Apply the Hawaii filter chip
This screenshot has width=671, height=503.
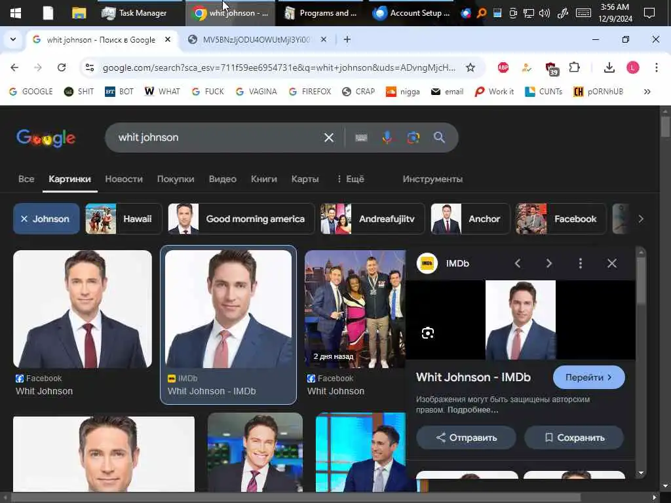point(124,219)
